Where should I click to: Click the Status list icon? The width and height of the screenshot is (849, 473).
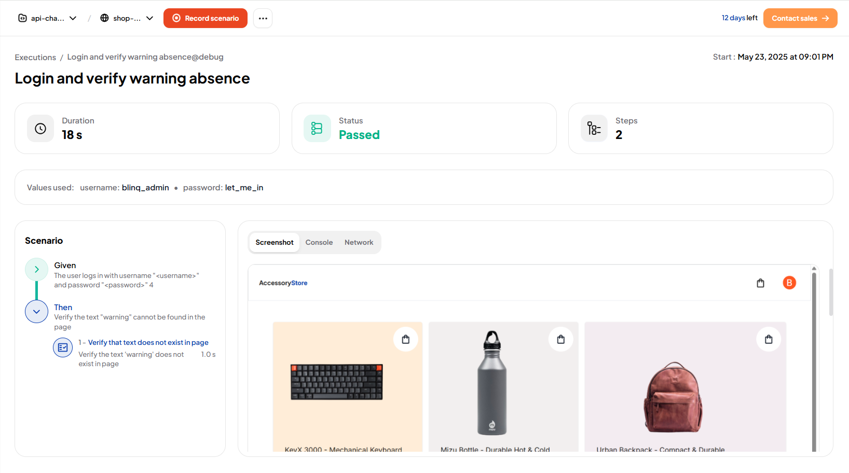tap(317, 129)
